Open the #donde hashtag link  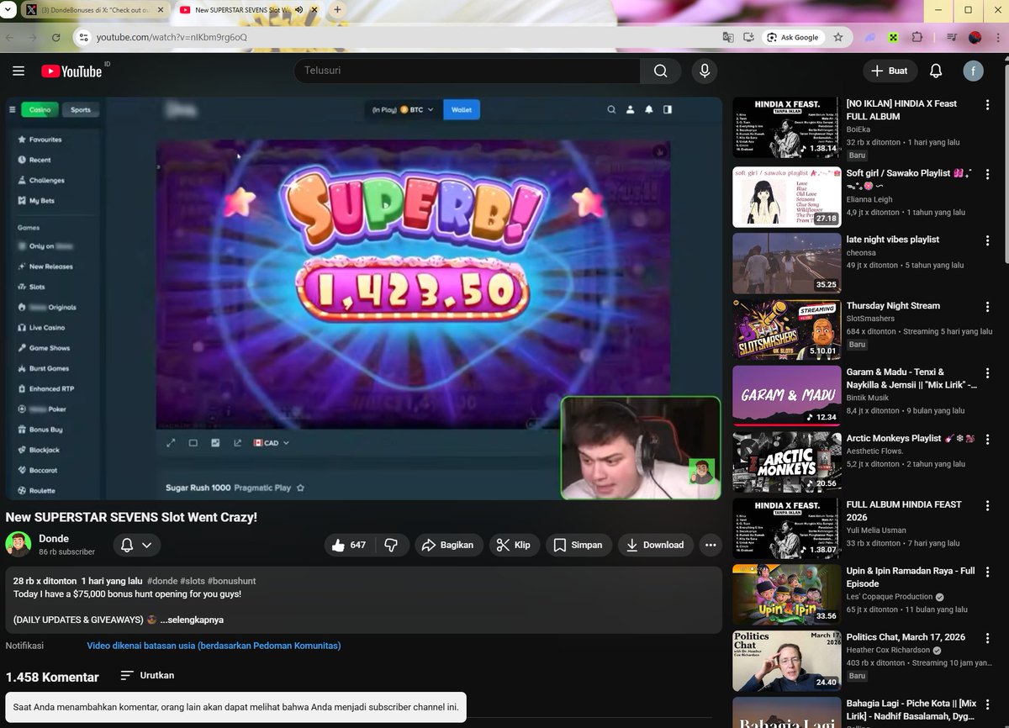pos(161,581)
